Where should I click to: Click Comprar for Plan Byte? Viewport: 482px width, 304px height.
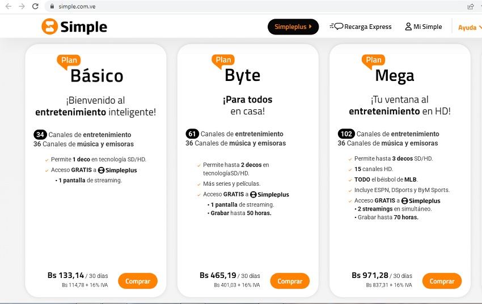pyautogui.click(x=290, y=281)
